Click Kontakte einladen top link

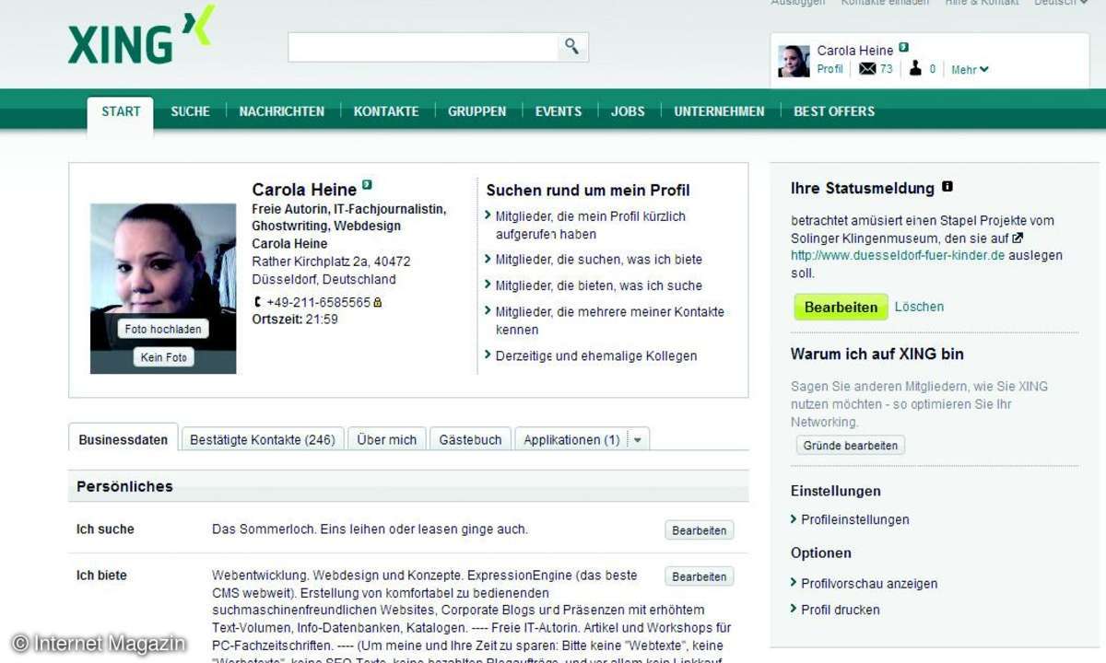coord(885,3)
